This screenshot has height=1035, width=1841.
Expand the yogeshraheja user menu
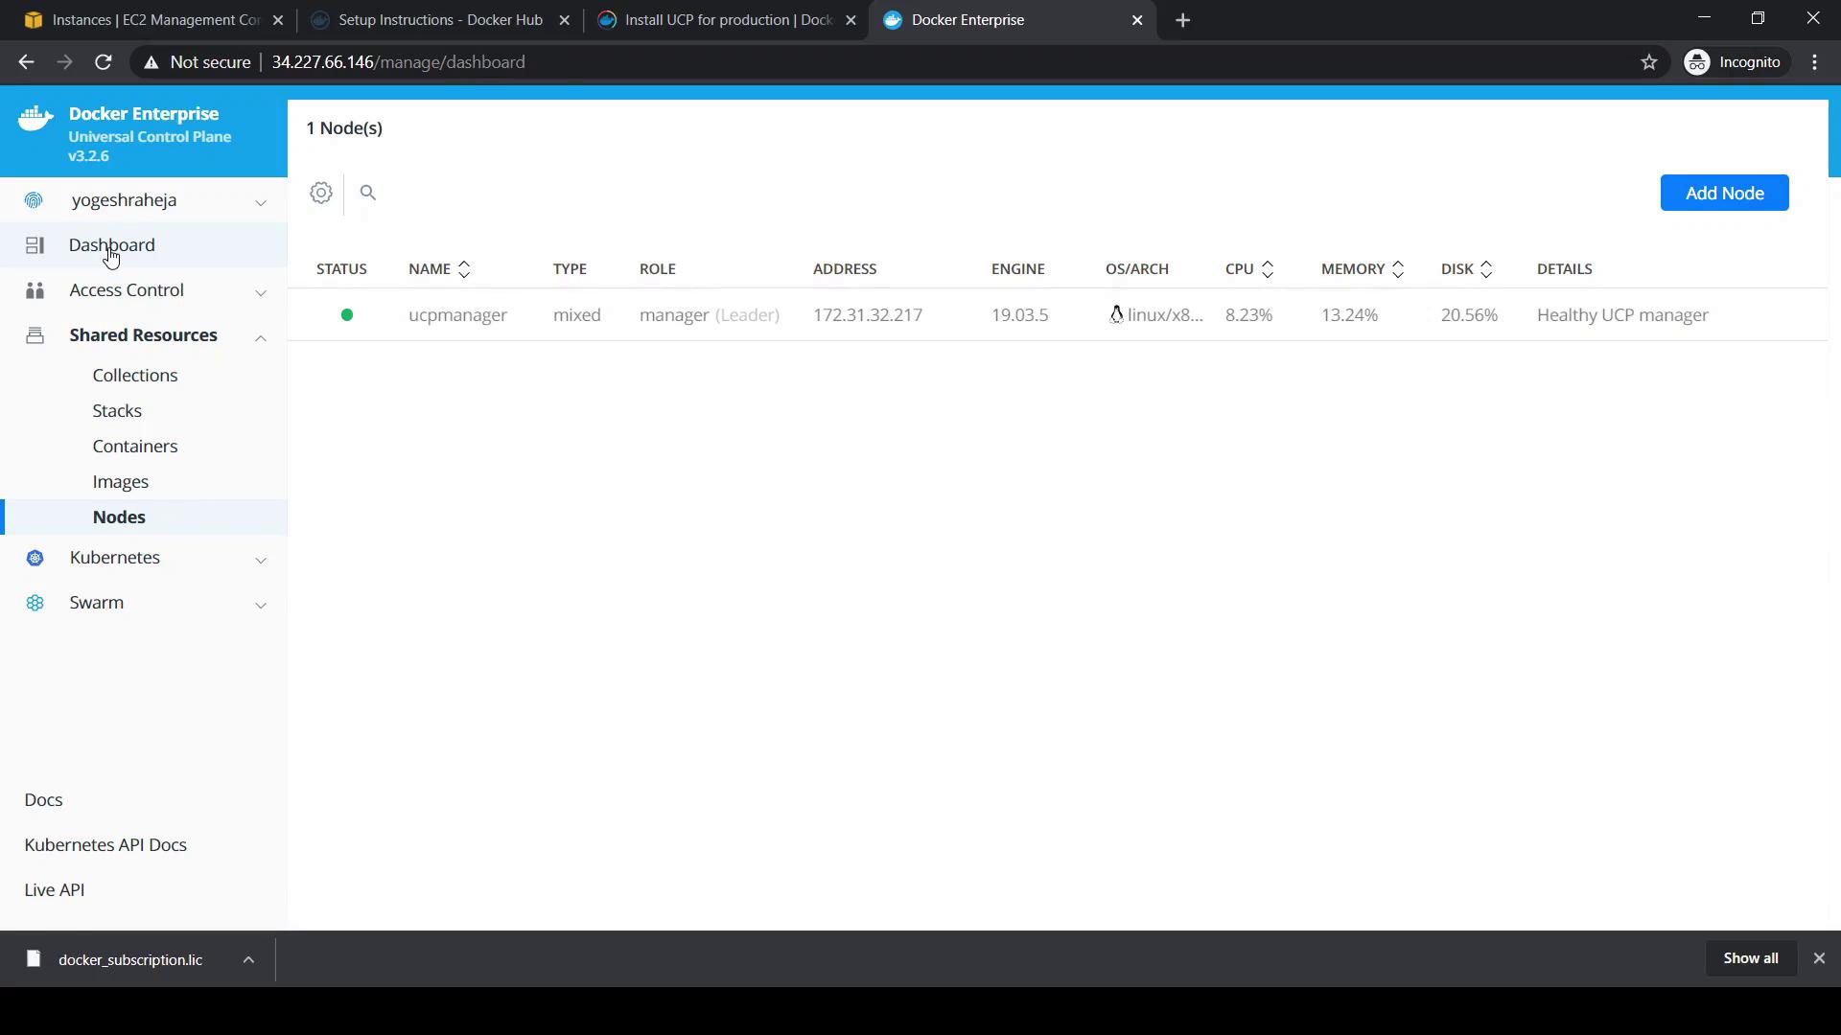click(260, 201)
